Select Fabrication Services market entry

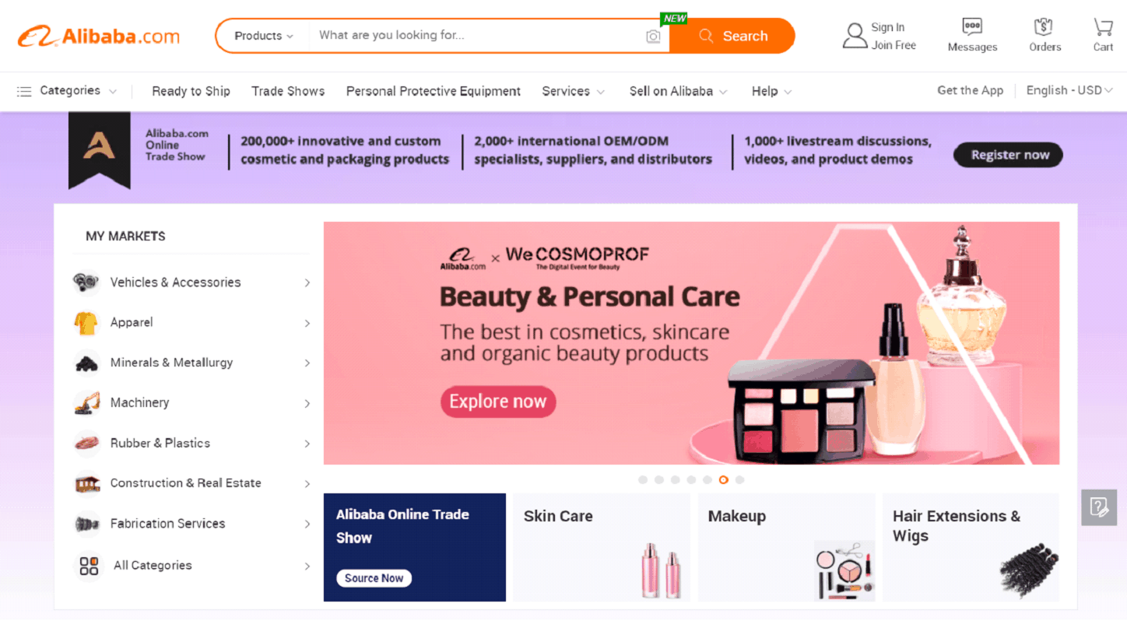coord(191,524)
